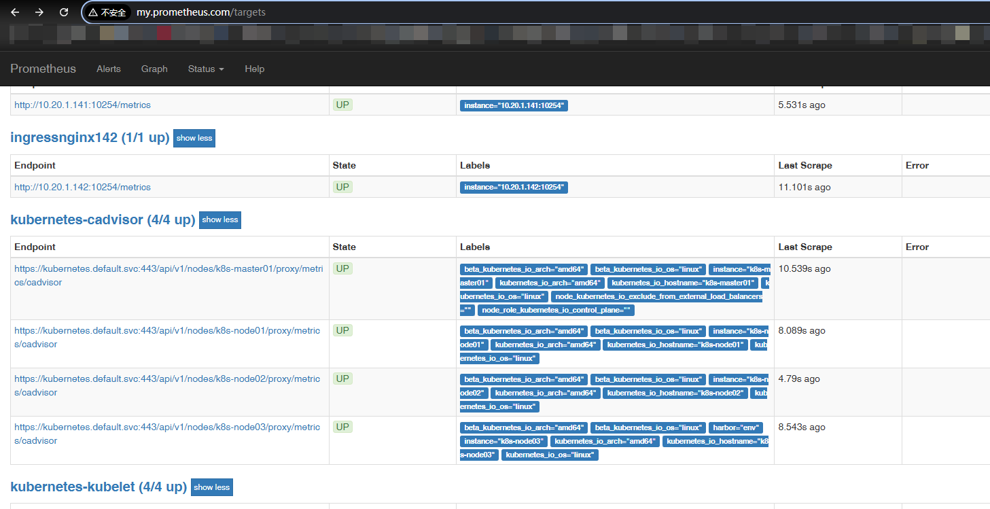Open endpoint http://10.20.1.141:10254/metrics
990x509 pixels.
pos(82,105)
